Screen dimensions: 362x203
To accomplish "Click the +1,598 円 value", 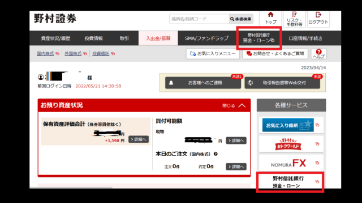I will click(114, 140).
